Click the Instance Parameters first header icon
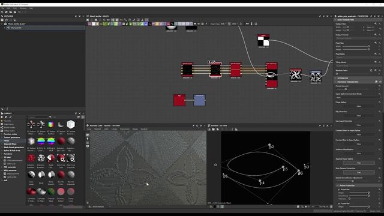Screen dimensions: 384x216 [x=376, y=82]
